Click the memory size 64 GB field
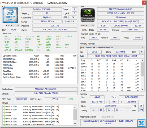 tap(97, 97)
